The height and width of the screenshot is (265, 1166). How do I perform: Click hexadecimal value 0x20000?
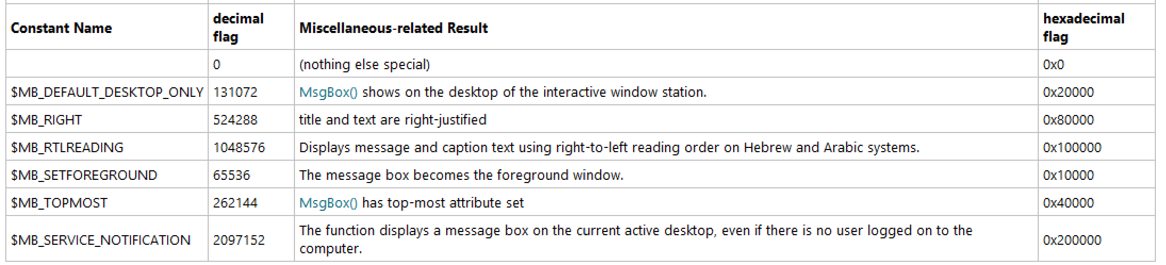(1069, 92)
